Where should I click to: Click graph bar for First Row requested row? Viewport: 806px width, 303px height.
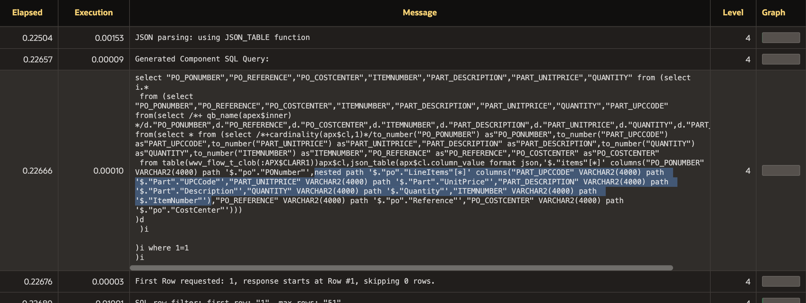[781, 281]
